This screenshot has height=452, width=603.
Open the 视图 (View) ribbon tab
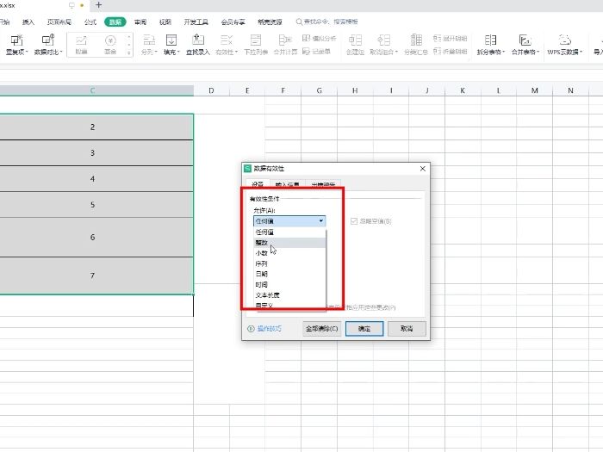tap(165, 22)
